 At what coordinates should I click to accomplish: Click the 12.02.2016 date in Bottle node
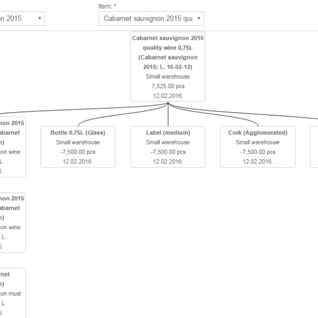coord(78,161)
